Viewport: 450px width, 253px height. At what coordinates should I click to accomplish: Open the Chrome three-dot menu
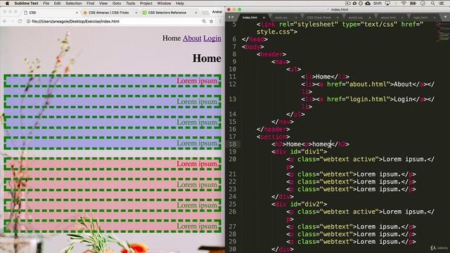coord(220,21)
